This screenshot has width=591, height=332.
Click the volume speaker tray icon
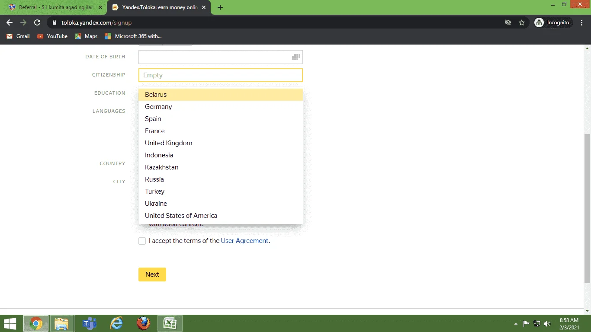547,323
